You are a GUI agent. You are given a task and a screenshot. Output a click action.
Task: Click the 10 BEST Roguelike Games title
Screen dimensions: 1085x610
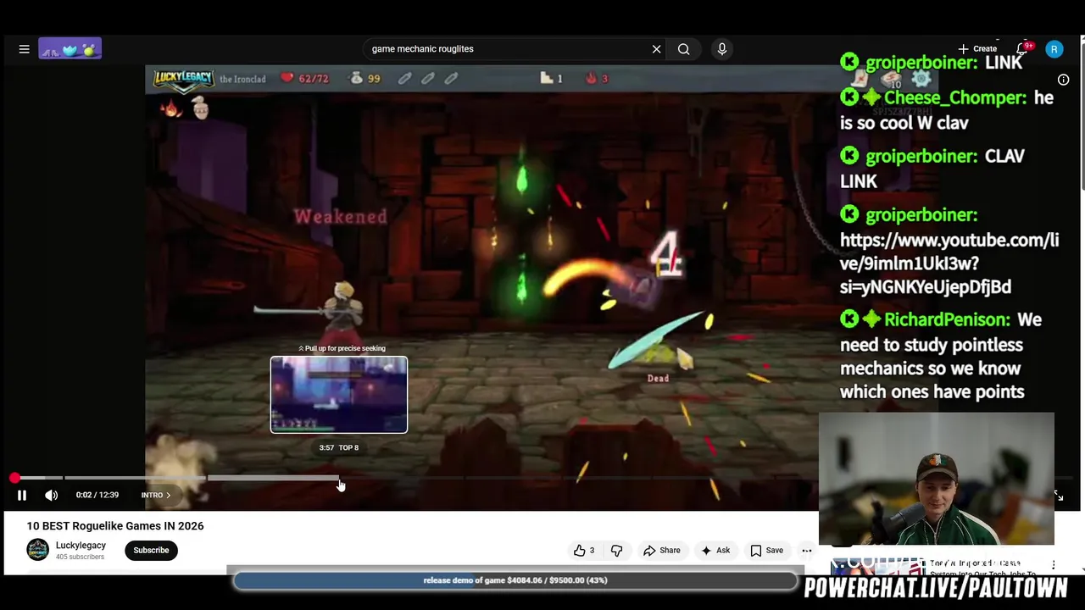tap(115, 525)
